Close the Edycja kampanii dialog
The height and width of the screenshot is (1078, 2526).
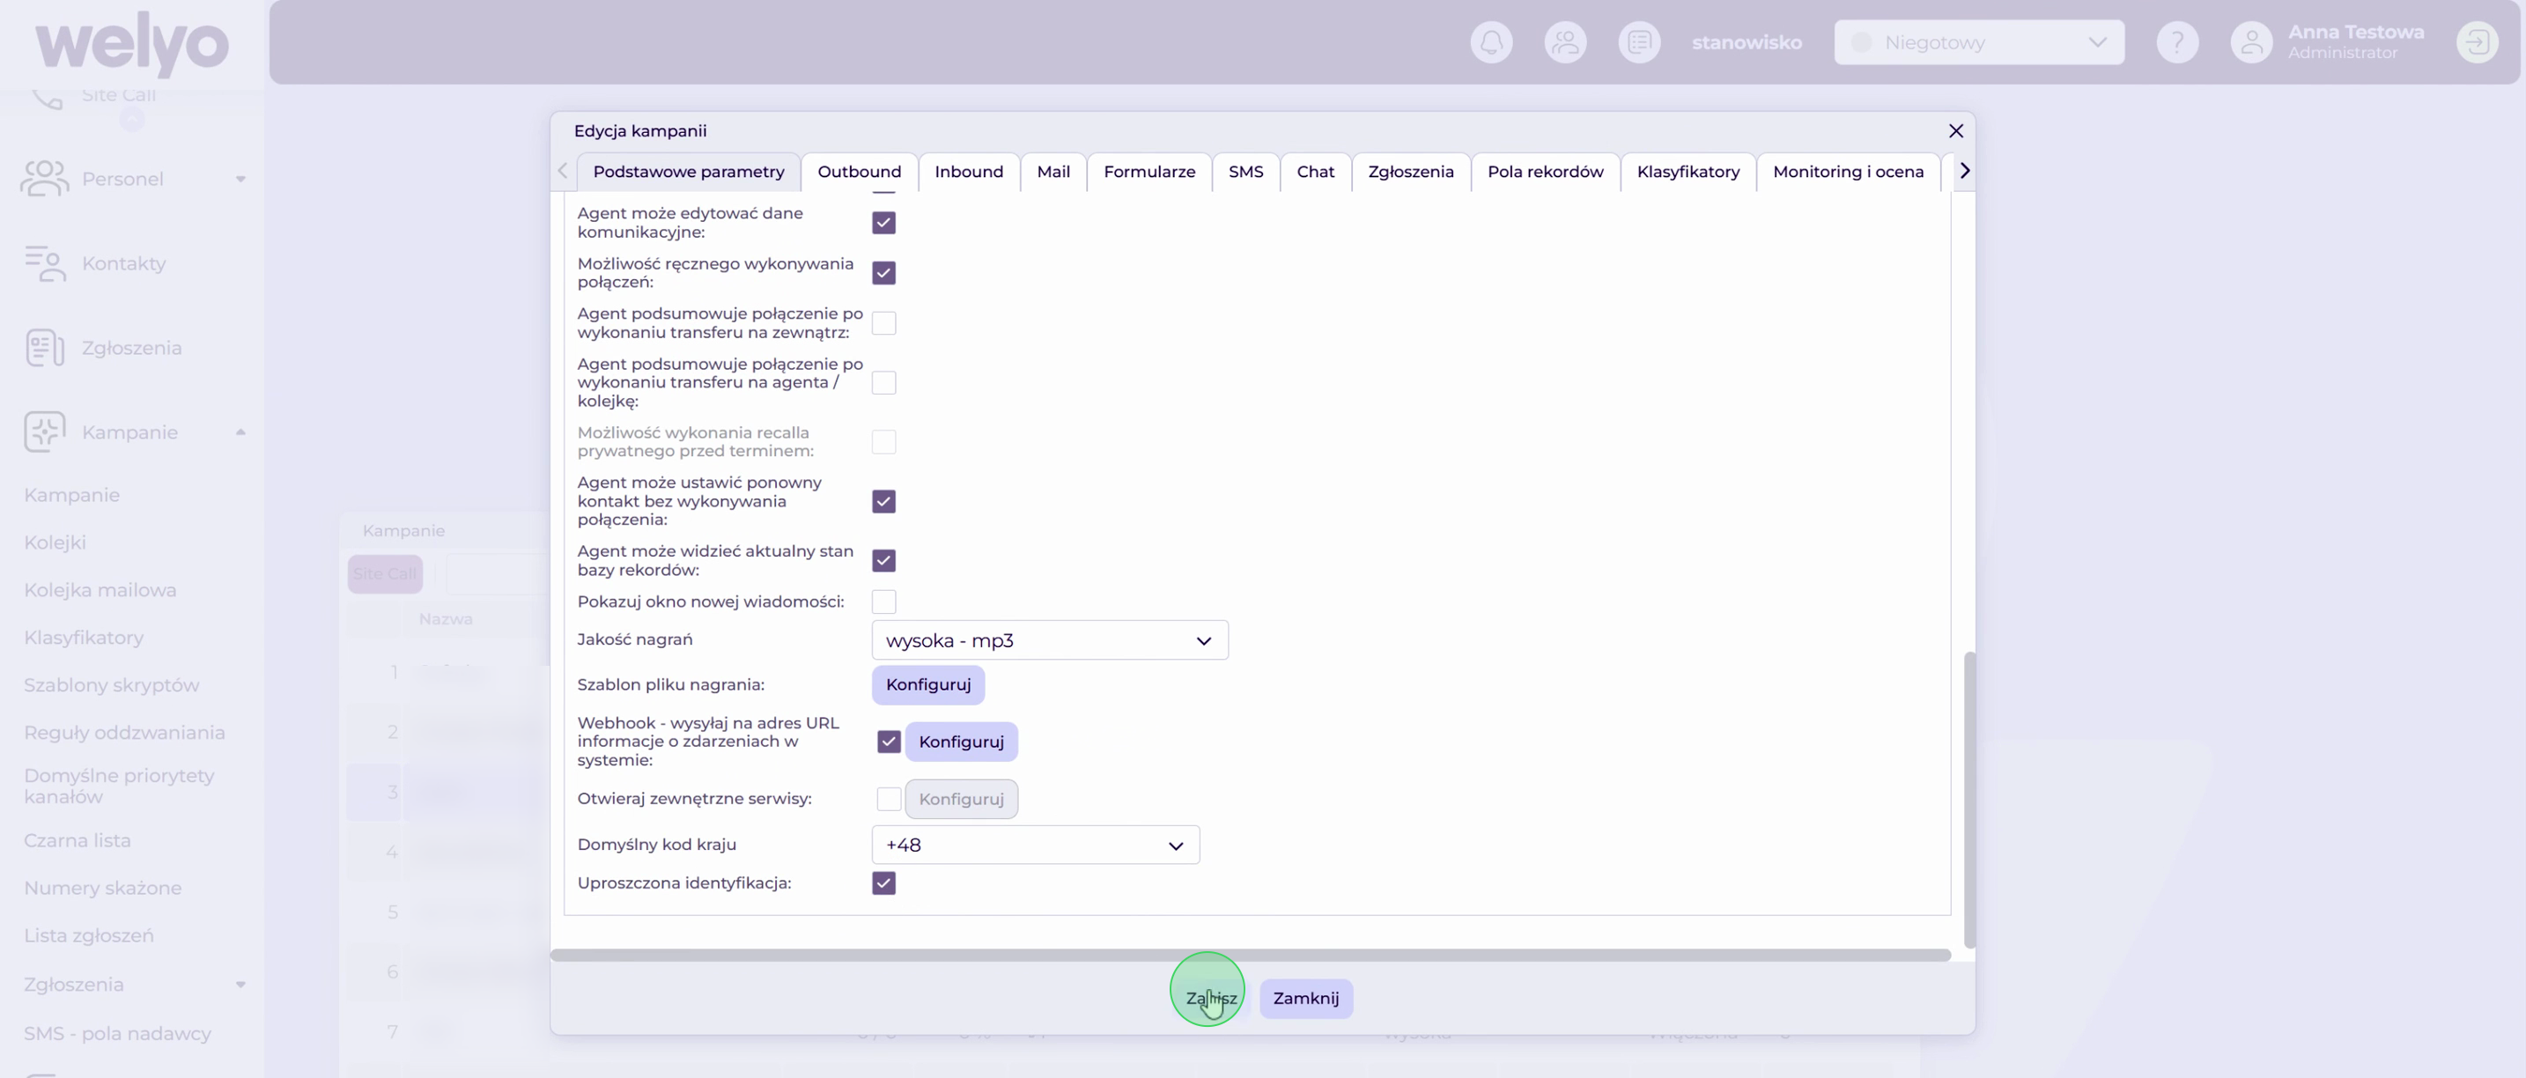(1955, 130)
